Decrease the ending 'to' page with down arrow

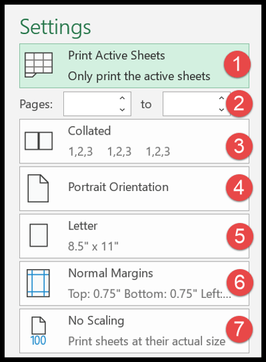click(x=221, y=110)
